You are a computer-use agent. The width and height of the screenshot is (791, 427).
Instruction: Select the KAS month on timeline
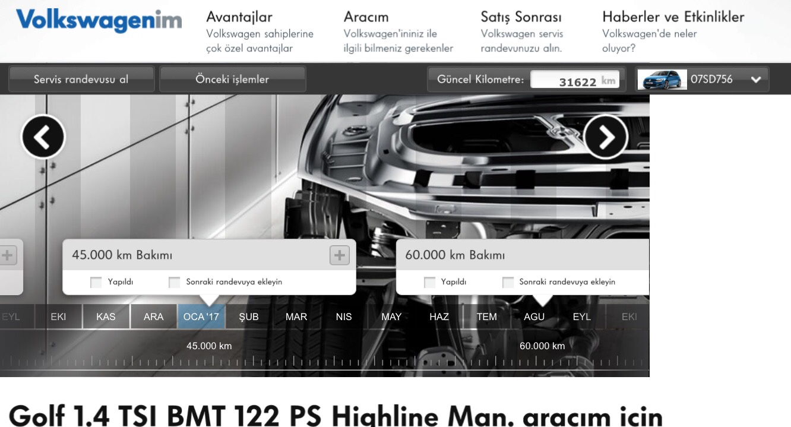106,317
